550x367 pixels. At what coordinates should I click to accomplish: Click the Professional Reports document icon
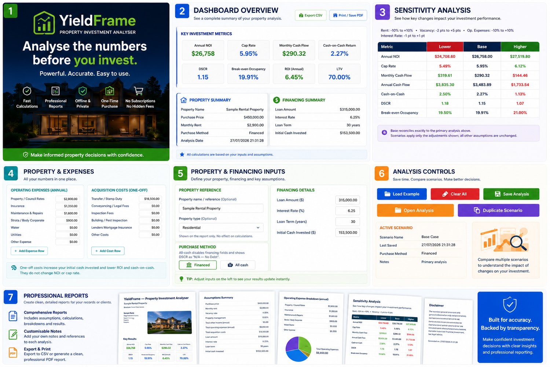[55, 91]
